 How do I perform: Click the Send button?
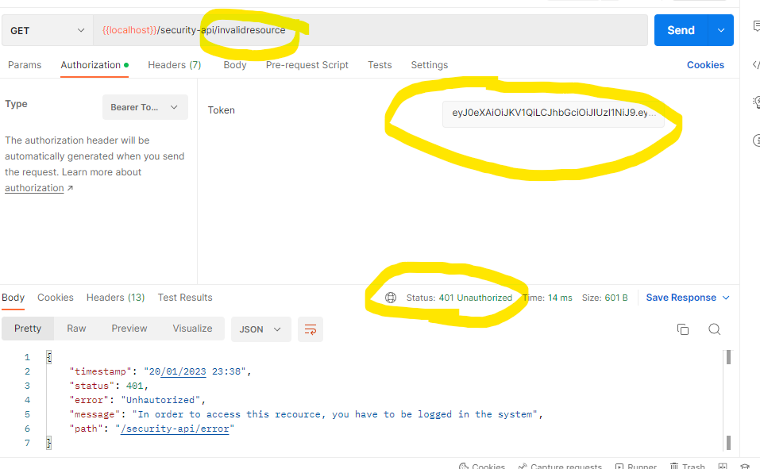coord(680,29)
